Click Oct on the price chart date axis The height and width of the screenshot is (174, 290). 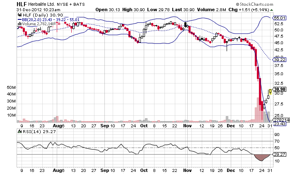(144, 126)
